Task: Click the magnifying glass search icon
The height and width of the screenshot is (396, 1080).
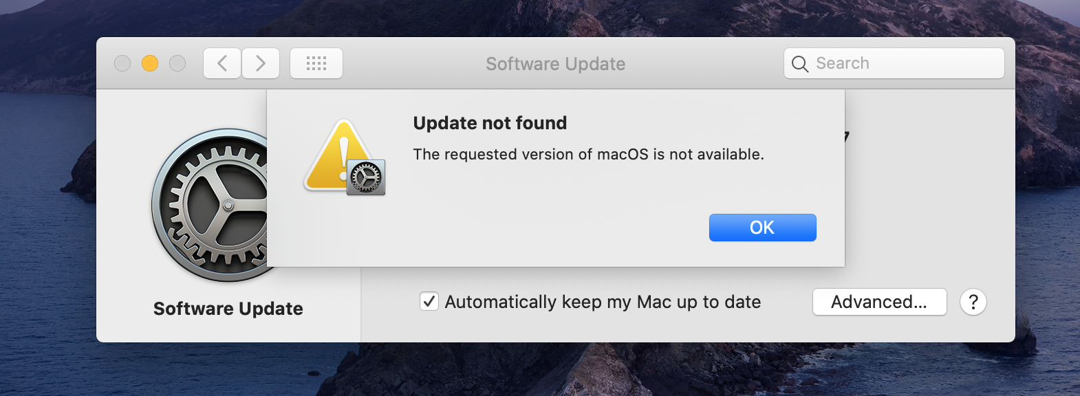Action: 799,64
